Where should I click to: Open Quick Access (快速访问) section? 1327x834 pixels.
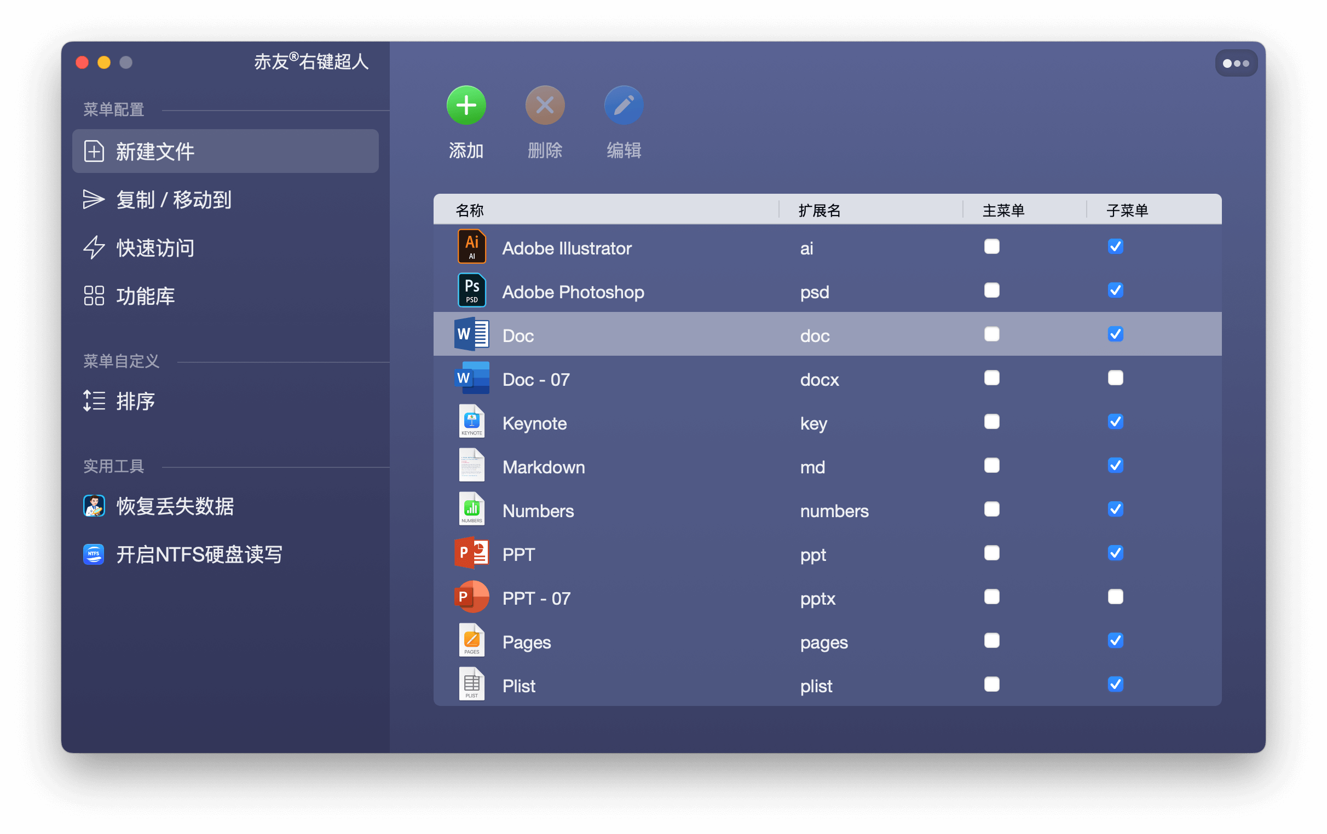click(155, 248)
